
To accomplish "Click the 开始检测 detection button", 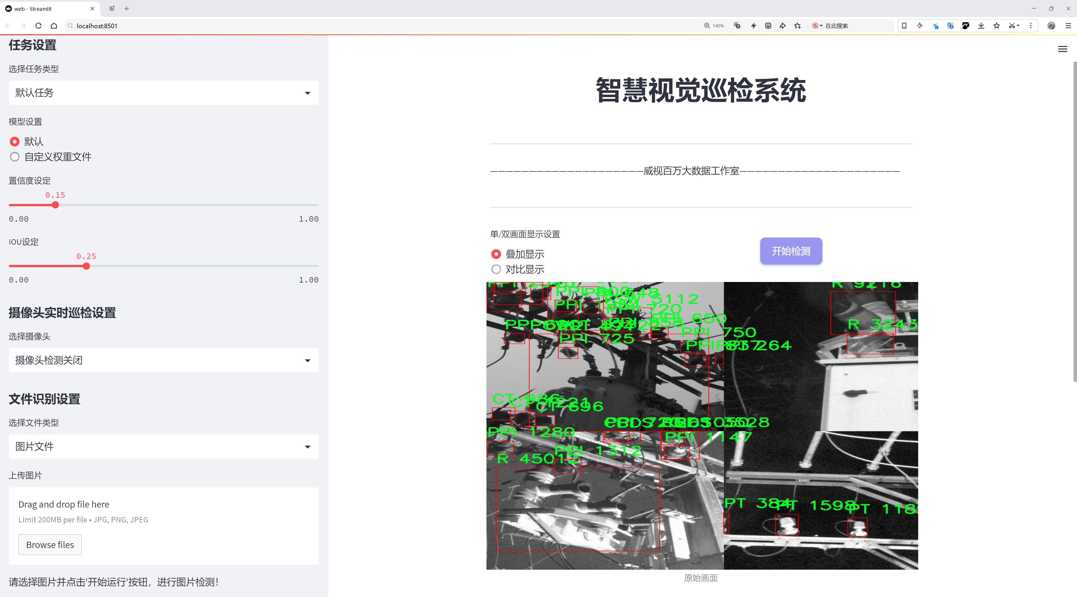I will [x=791, y=251].
